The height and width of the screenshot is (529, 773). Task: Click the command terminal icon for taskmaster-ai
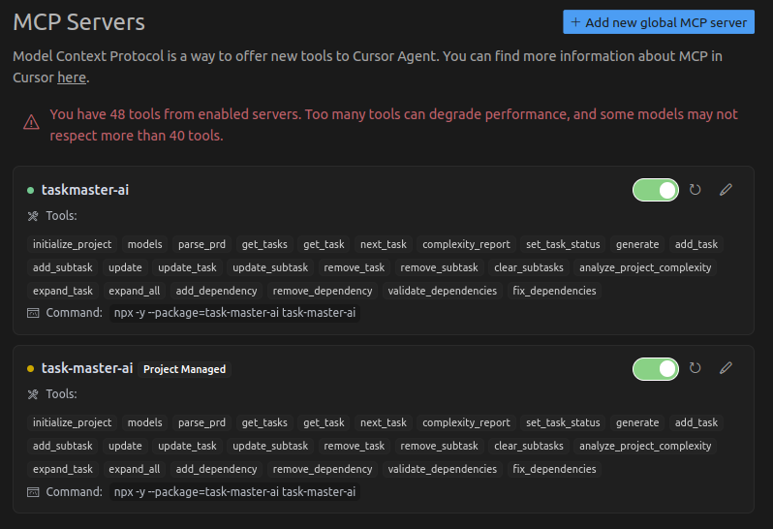[33, 313]
